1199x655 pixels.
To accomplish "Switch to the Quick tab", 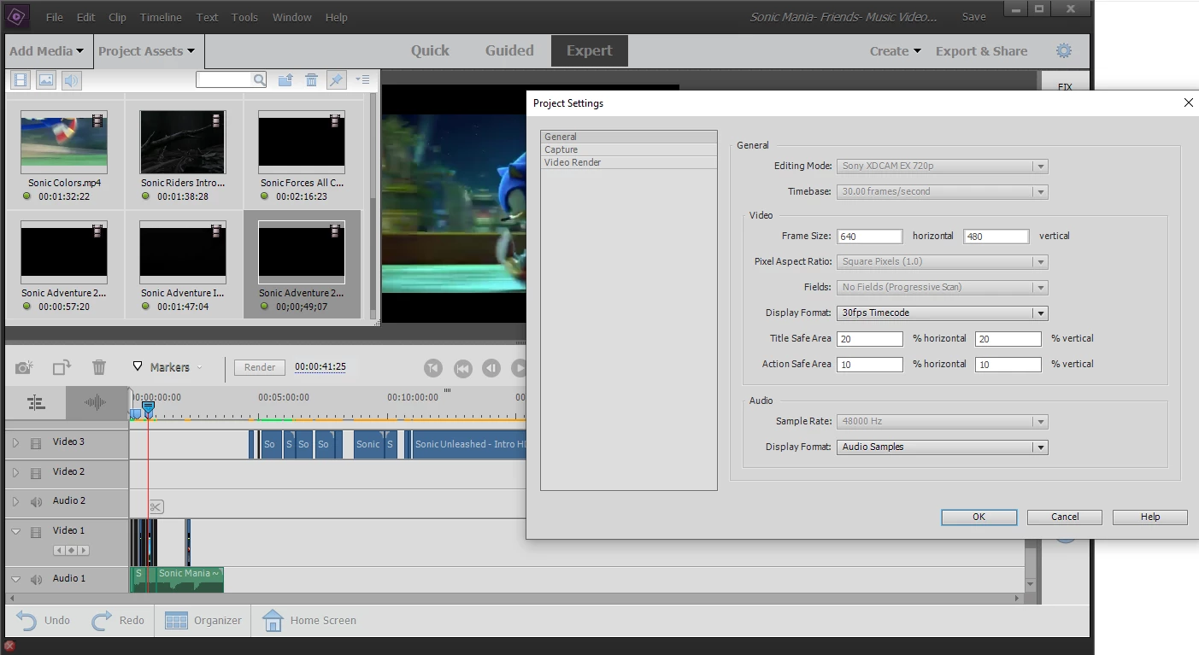I will point(430,50).
